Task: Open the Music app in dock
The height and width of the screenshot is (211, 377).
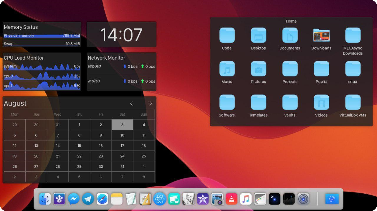Action: click(246, 199)
